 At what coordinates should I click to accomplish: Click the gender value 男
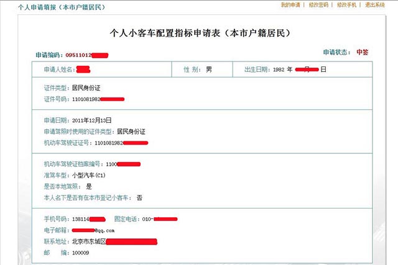pyautogui.click(x=209, y=68)
